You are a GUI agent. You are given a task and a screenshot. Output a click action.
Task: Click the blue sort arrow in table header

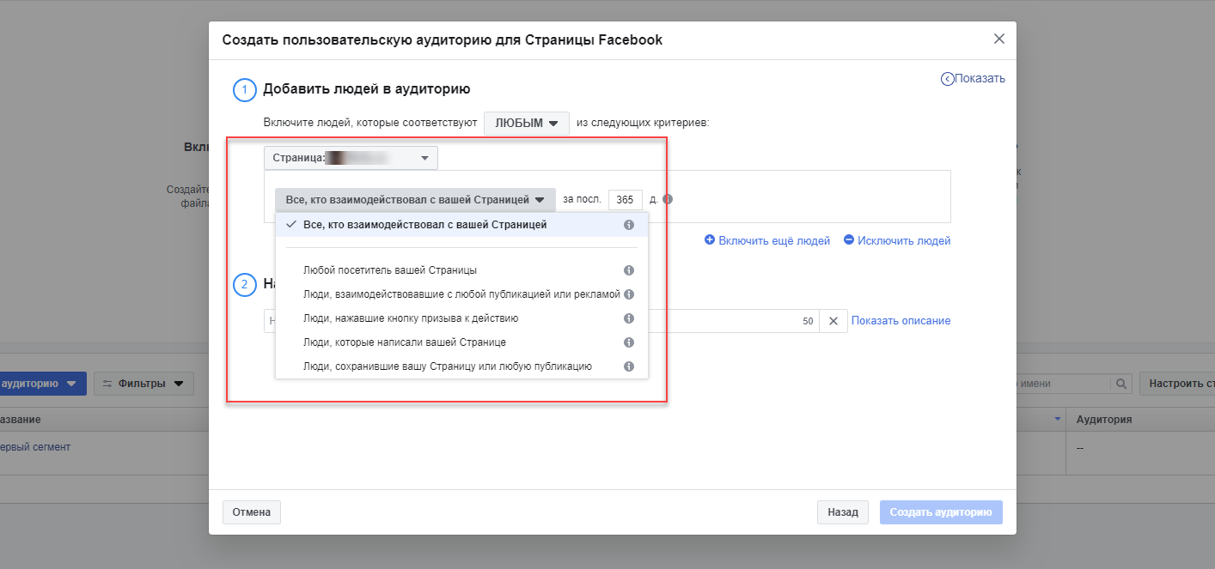(1057, 419)
